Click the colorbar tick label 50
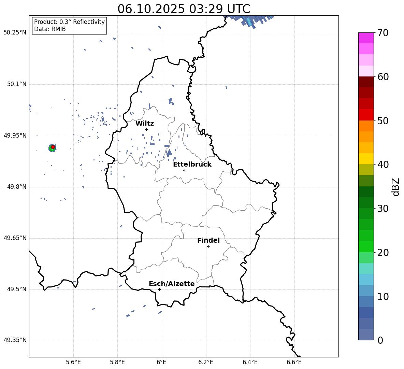The width and height of the screenshot is (404, 369). (x=383, y=121)
